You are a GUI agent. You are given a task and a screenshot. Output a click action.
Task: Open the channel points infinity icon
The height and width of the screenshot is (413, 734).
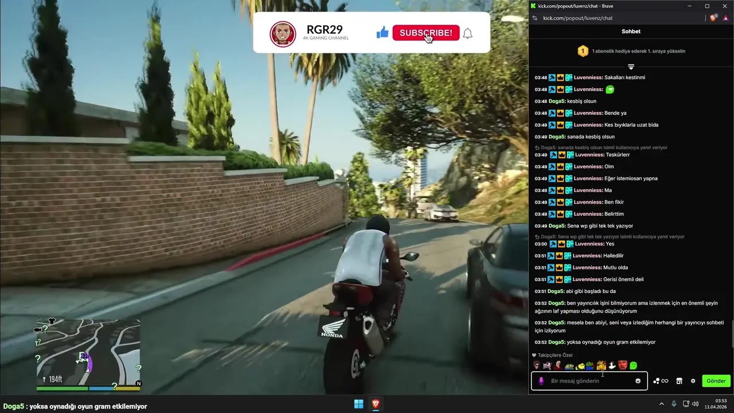(661, 381)
